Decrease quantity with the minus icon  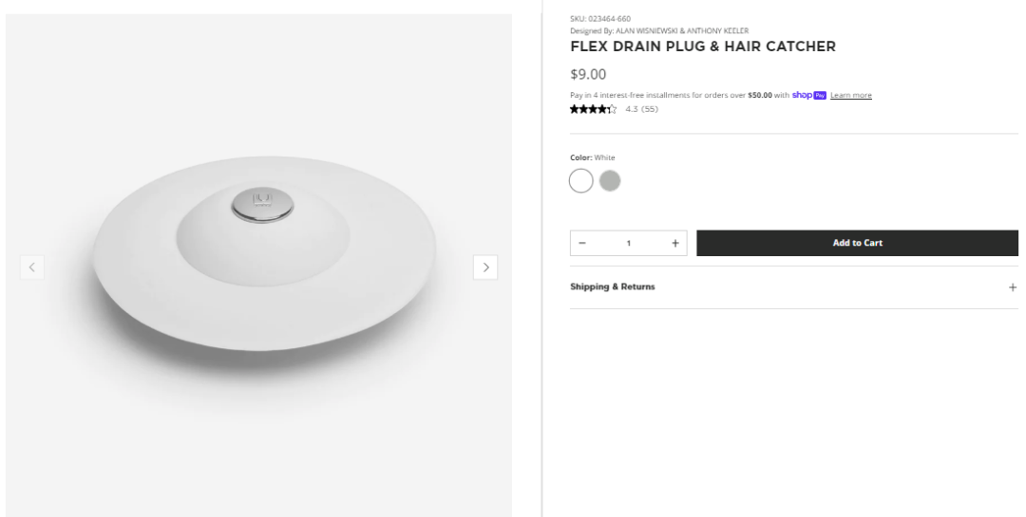(582, 243)
